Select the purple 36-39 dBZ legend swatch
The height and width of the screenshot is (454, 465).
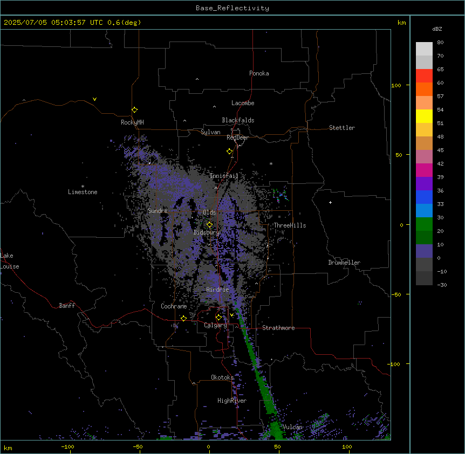pos(424,184)
